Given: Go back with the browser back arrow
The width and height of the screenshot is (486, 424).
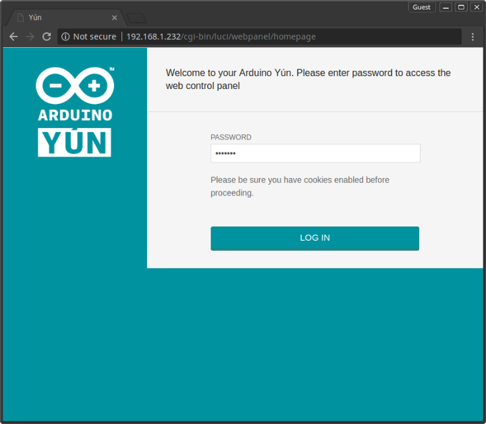Looking at the screenshot, I should (13, 36).
